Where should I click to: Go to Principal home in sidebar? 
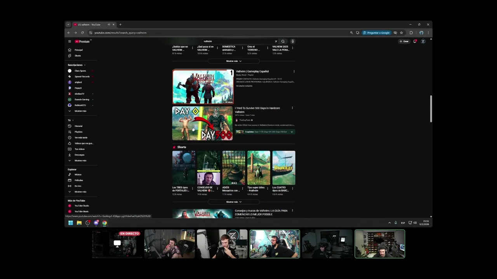79,50
